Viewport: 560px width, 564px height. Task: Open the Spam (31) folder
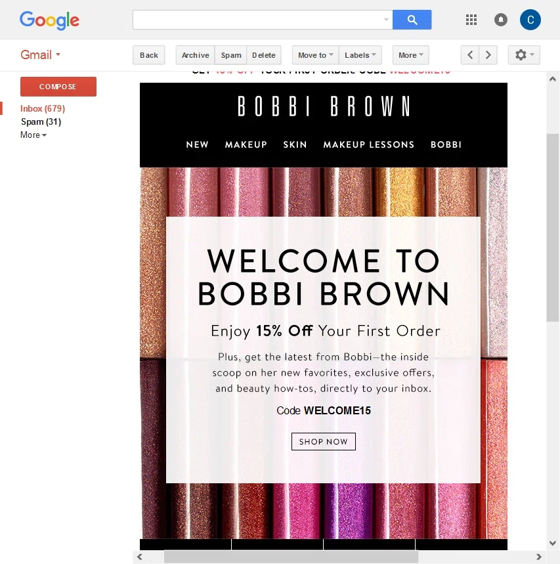click(x=41, y=122)
